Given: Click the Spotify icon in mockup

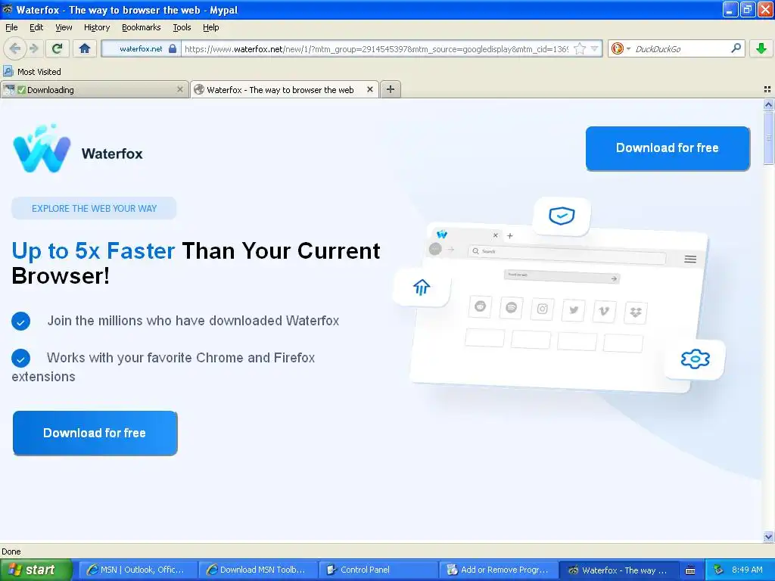Looking at the screenshot, I should pos(511,308).
